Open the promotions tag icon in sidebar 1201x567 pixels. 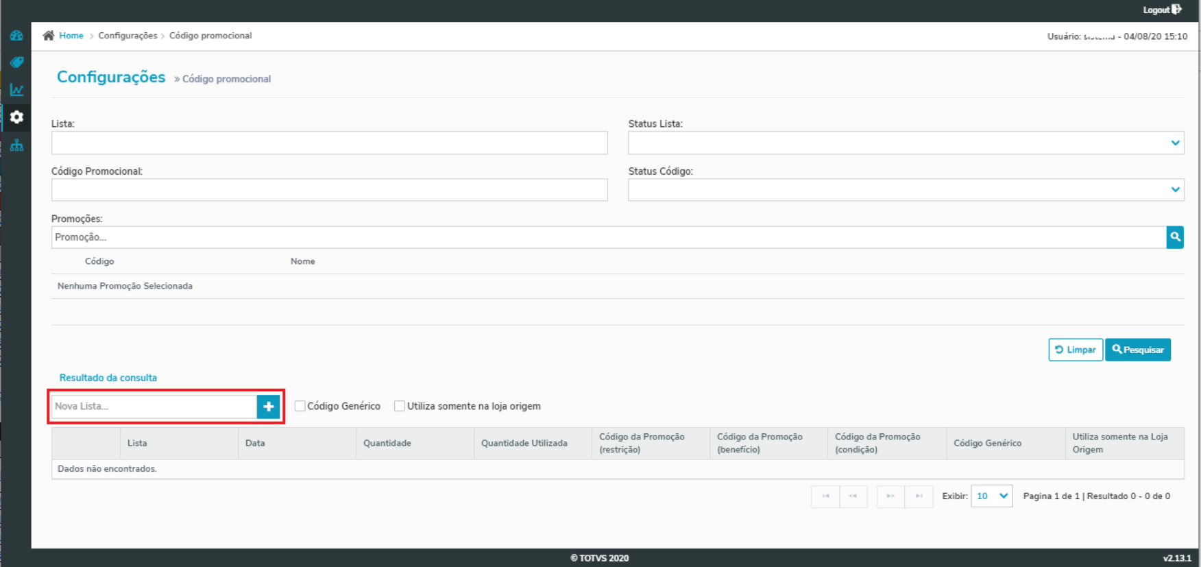pos(16,62)
